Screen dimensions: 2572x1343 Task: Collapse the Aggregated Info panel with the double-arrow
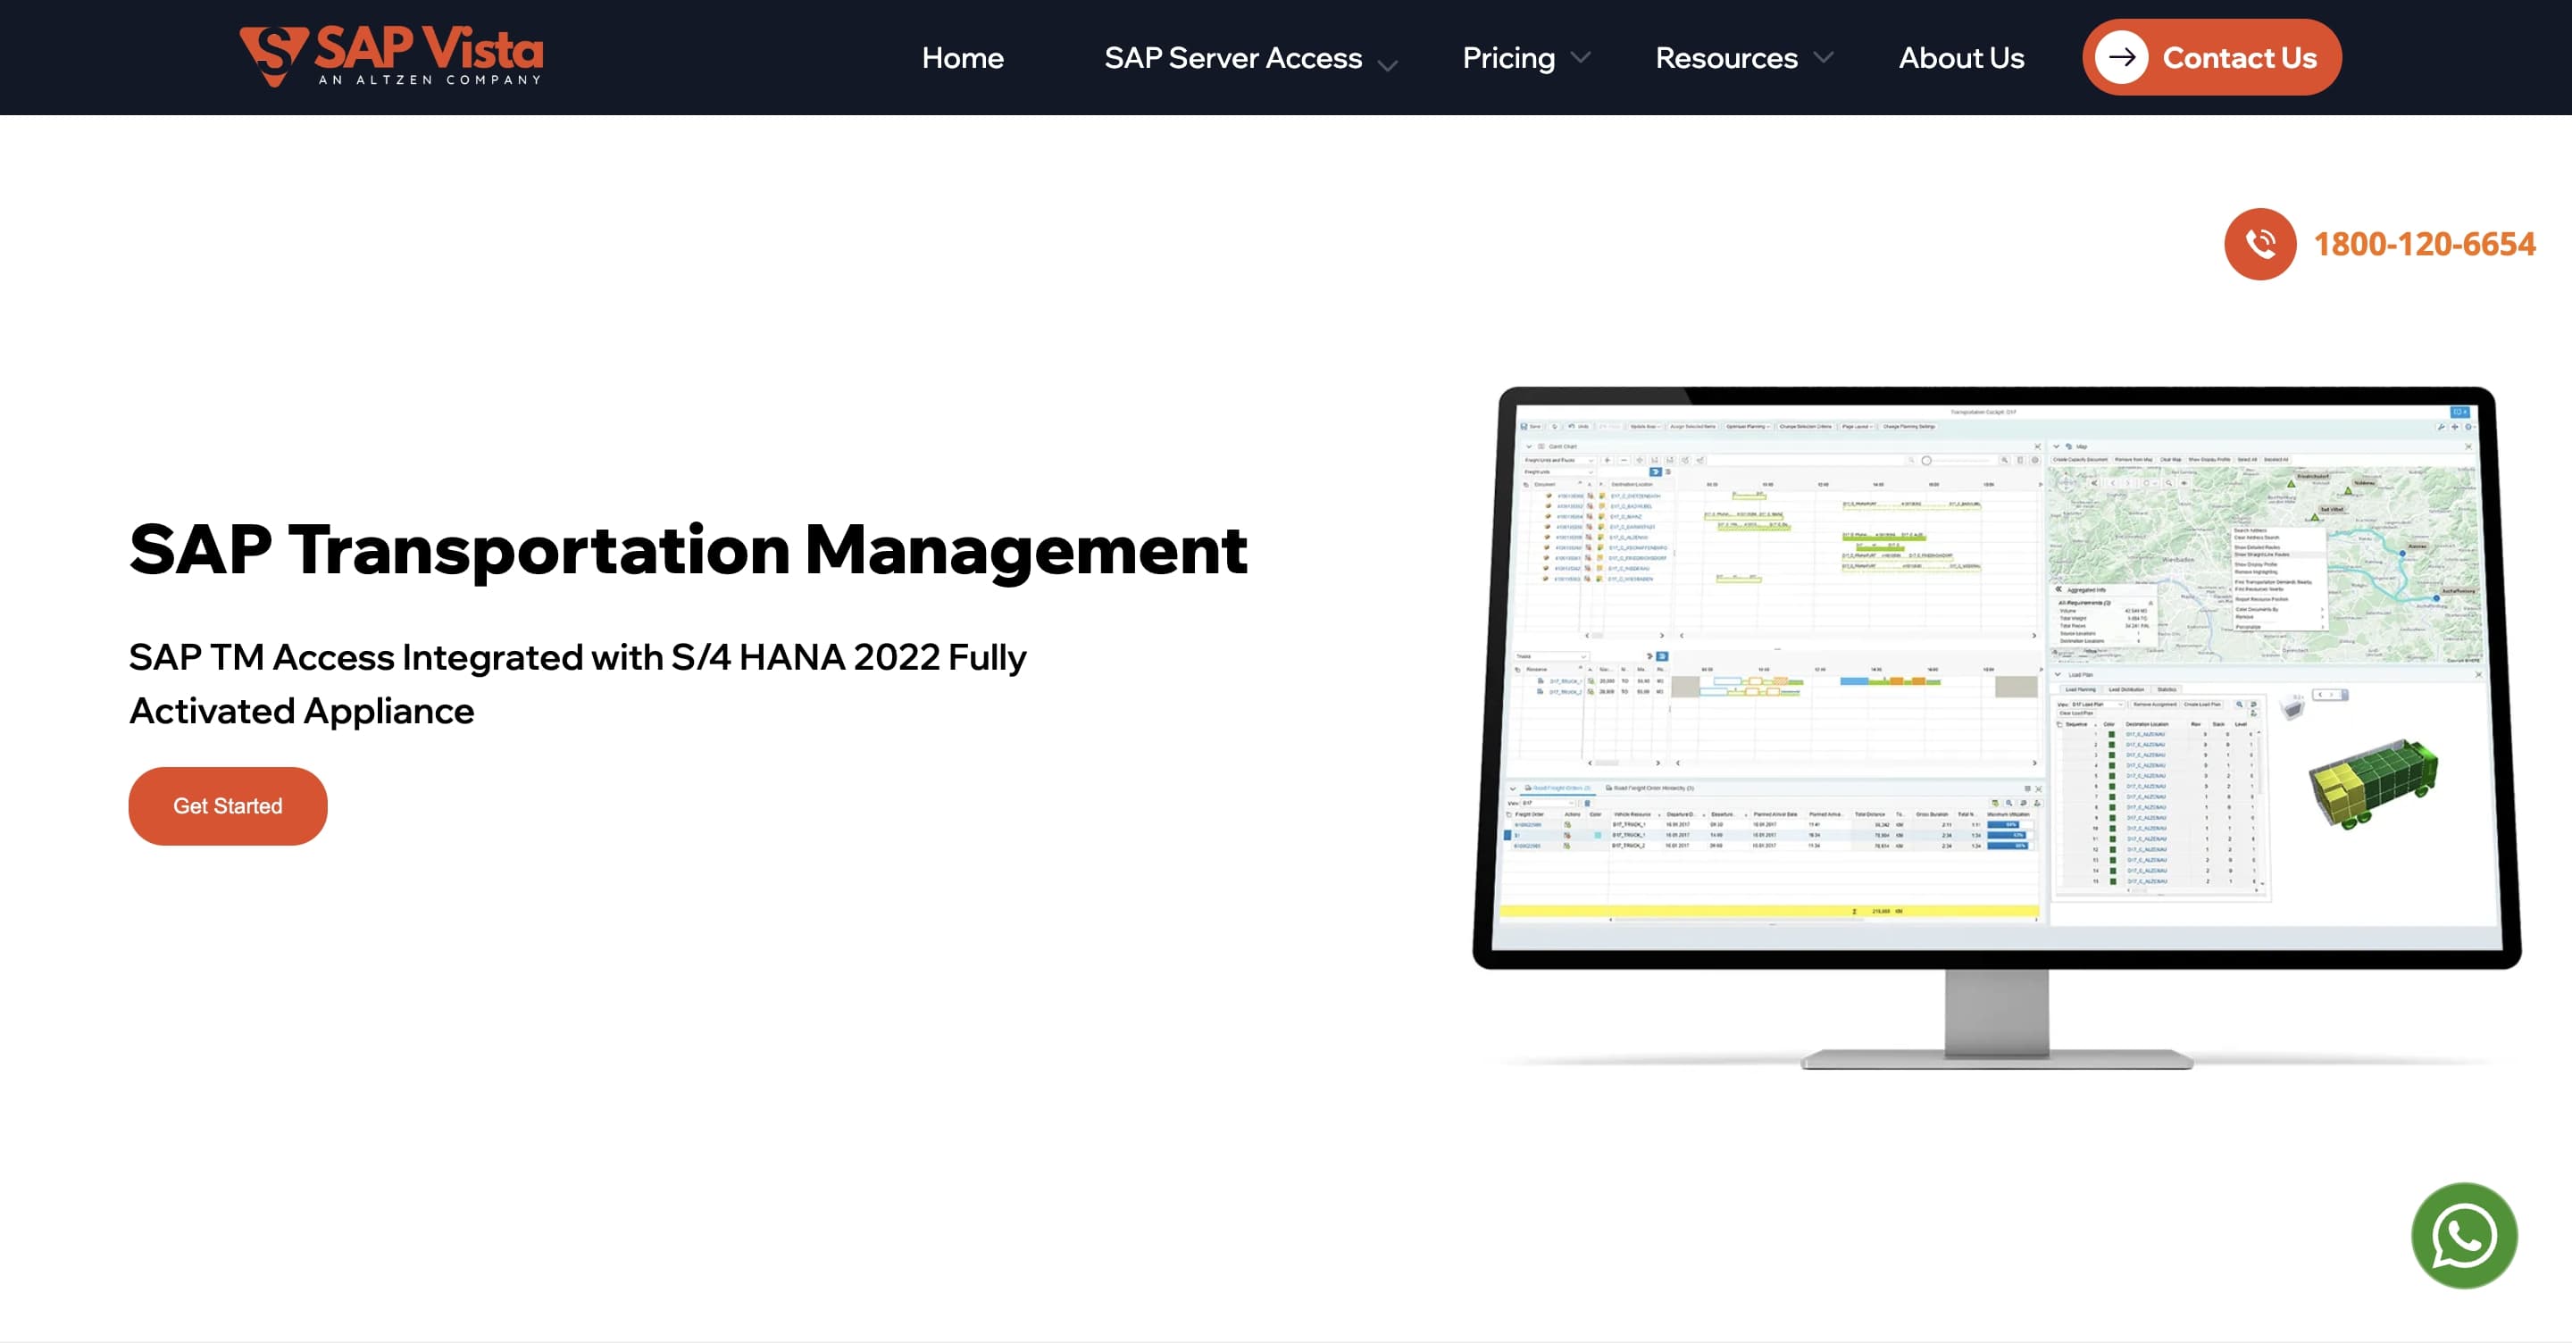coord(2059,590)
